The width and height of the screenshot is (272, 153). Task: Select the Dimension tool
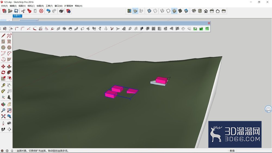[9, 85]
